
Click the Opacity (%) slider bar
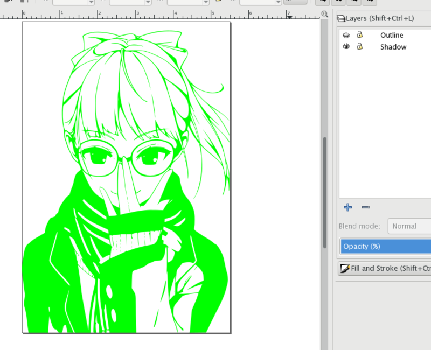(x=386, y=247)
